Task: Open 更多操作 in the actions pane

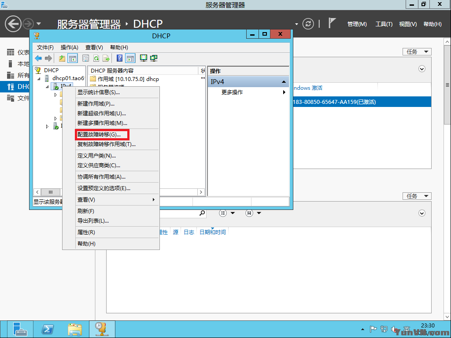Action: [x=248, y=92]
